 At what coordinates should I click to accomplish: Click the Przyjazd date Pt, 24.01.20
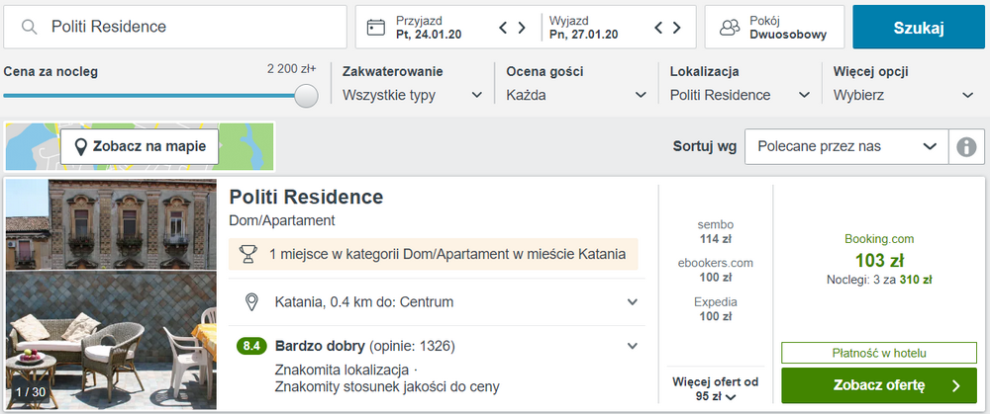429,35
